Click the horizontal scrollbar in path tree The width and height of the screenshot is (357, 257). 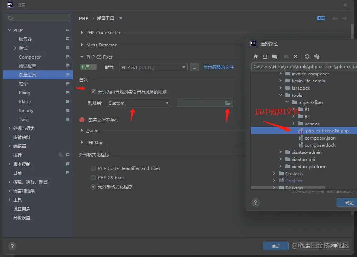pyautogui.click(x=288, y=187)
